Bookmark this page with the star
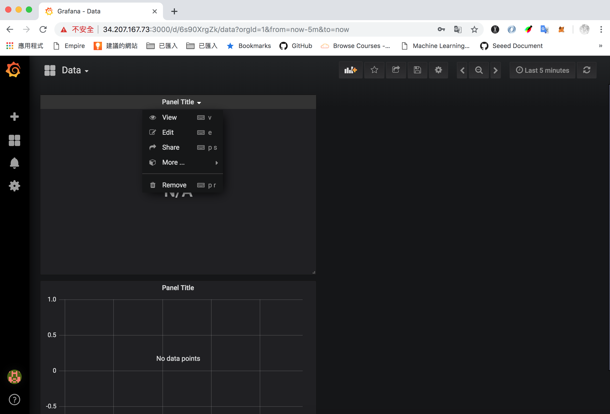Viewport: 610px width, 414px height. coord(474,29)
